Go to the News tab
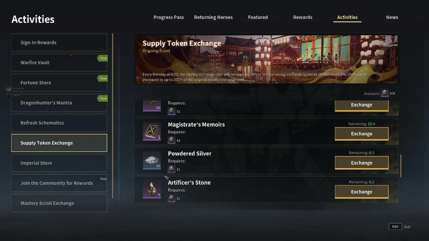This screenshot has height=241, width=429. click(x=392, y=17)
